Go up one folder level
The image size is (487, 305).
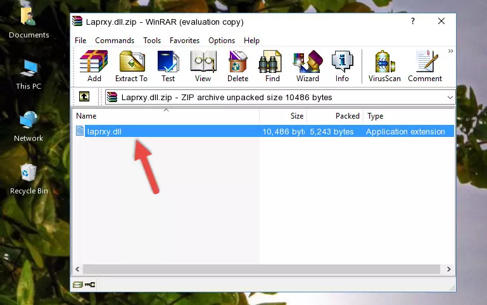pos(84,96)
